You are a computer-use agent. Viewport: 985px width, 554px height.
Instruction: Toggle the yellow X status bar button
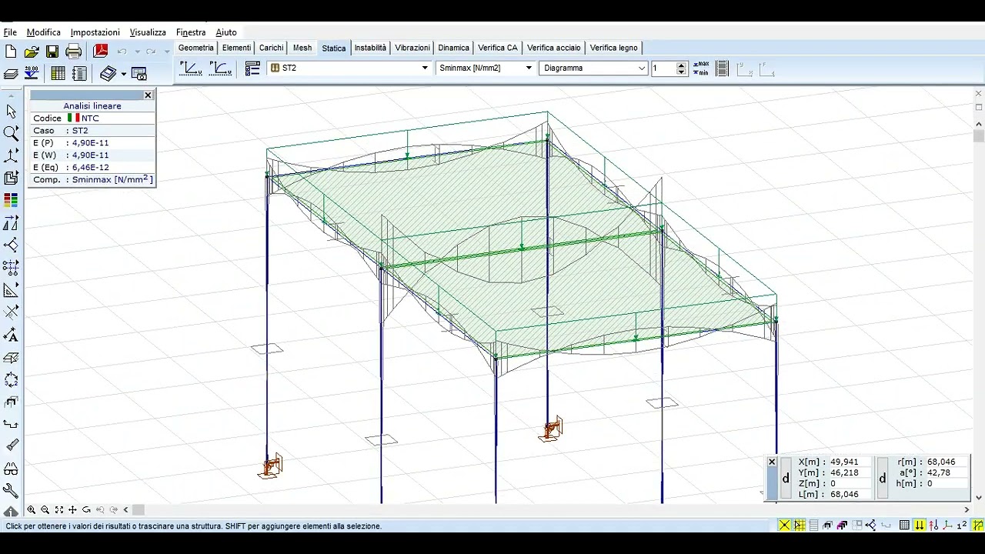pos(784,526)
